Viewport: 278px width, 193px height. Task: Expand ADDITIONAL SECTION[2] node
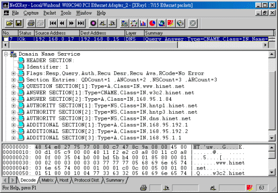(x=14, y=131)
